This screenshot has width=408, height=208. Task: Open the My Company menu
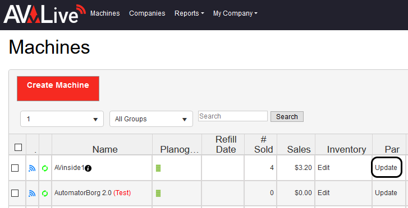(x=235, y=13)
